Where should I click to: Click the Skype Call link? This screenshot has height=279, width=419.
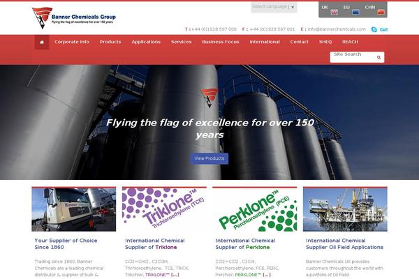tap(383, 29)
